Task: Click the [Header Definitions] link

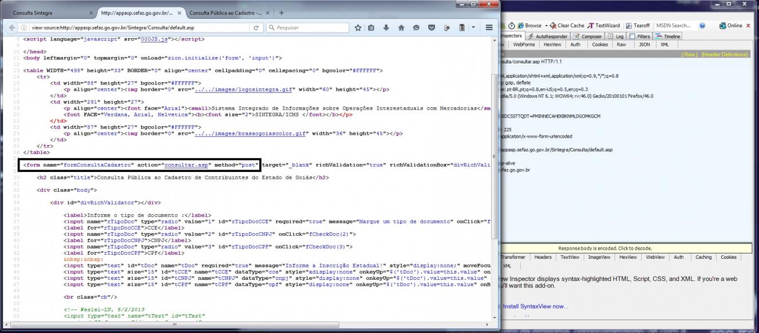Action: pos(725,54)
